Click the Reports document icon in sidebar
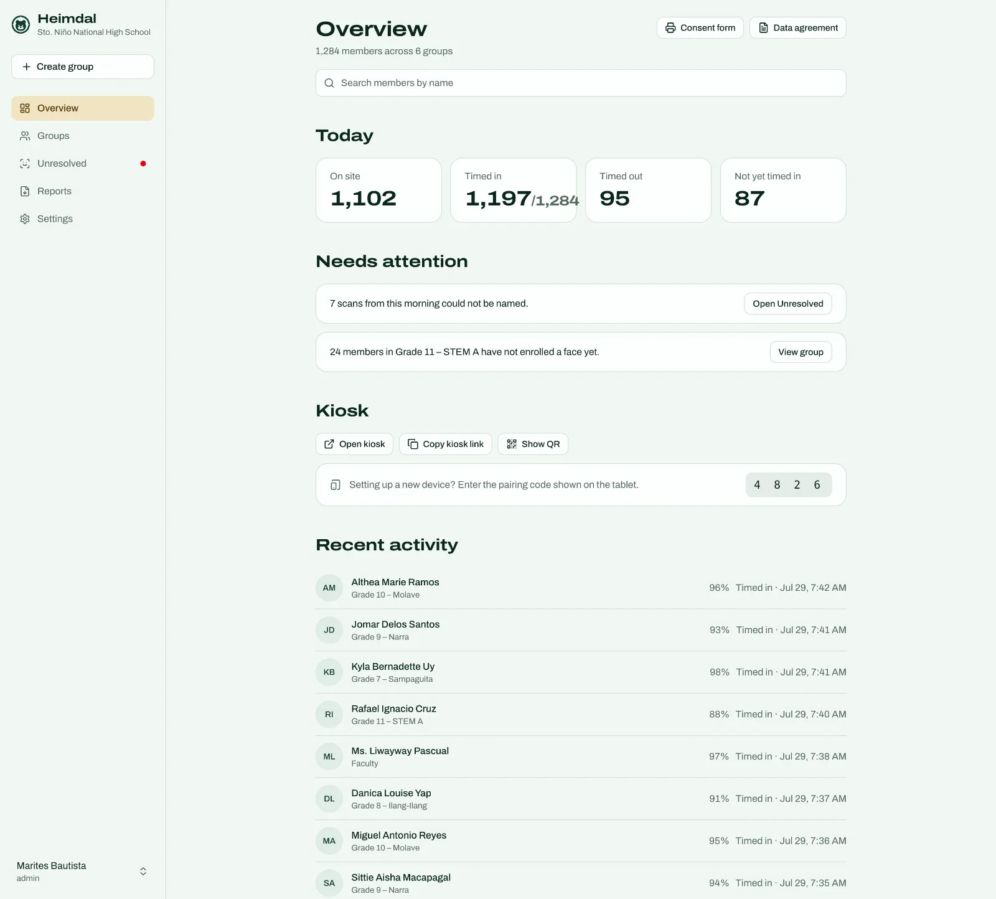 click(25, 191)
